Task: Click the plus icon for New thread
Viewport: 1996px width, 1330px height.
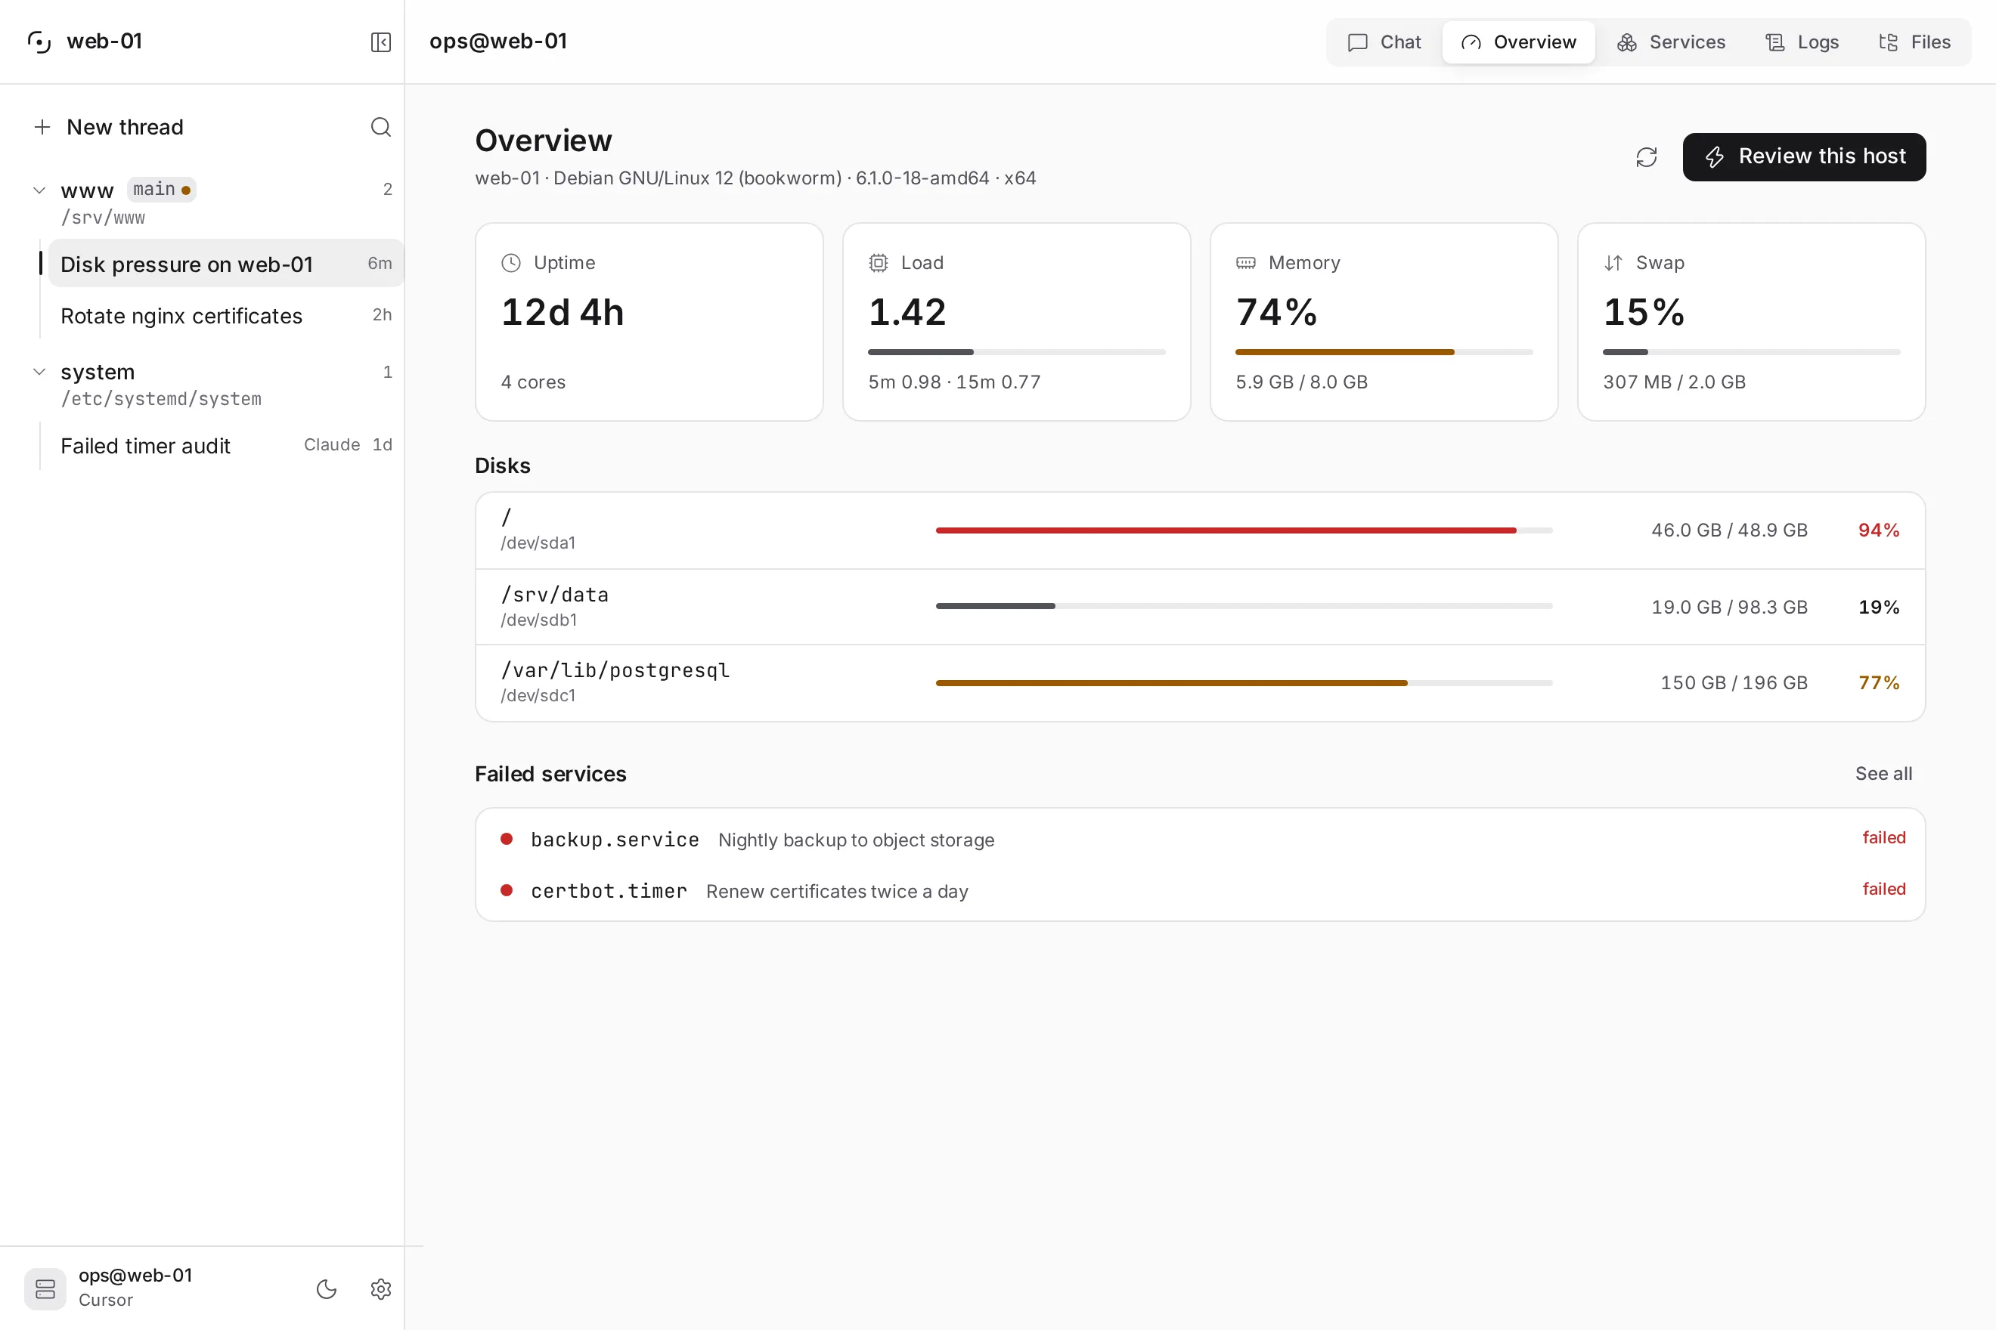Action: click(42, 127)
